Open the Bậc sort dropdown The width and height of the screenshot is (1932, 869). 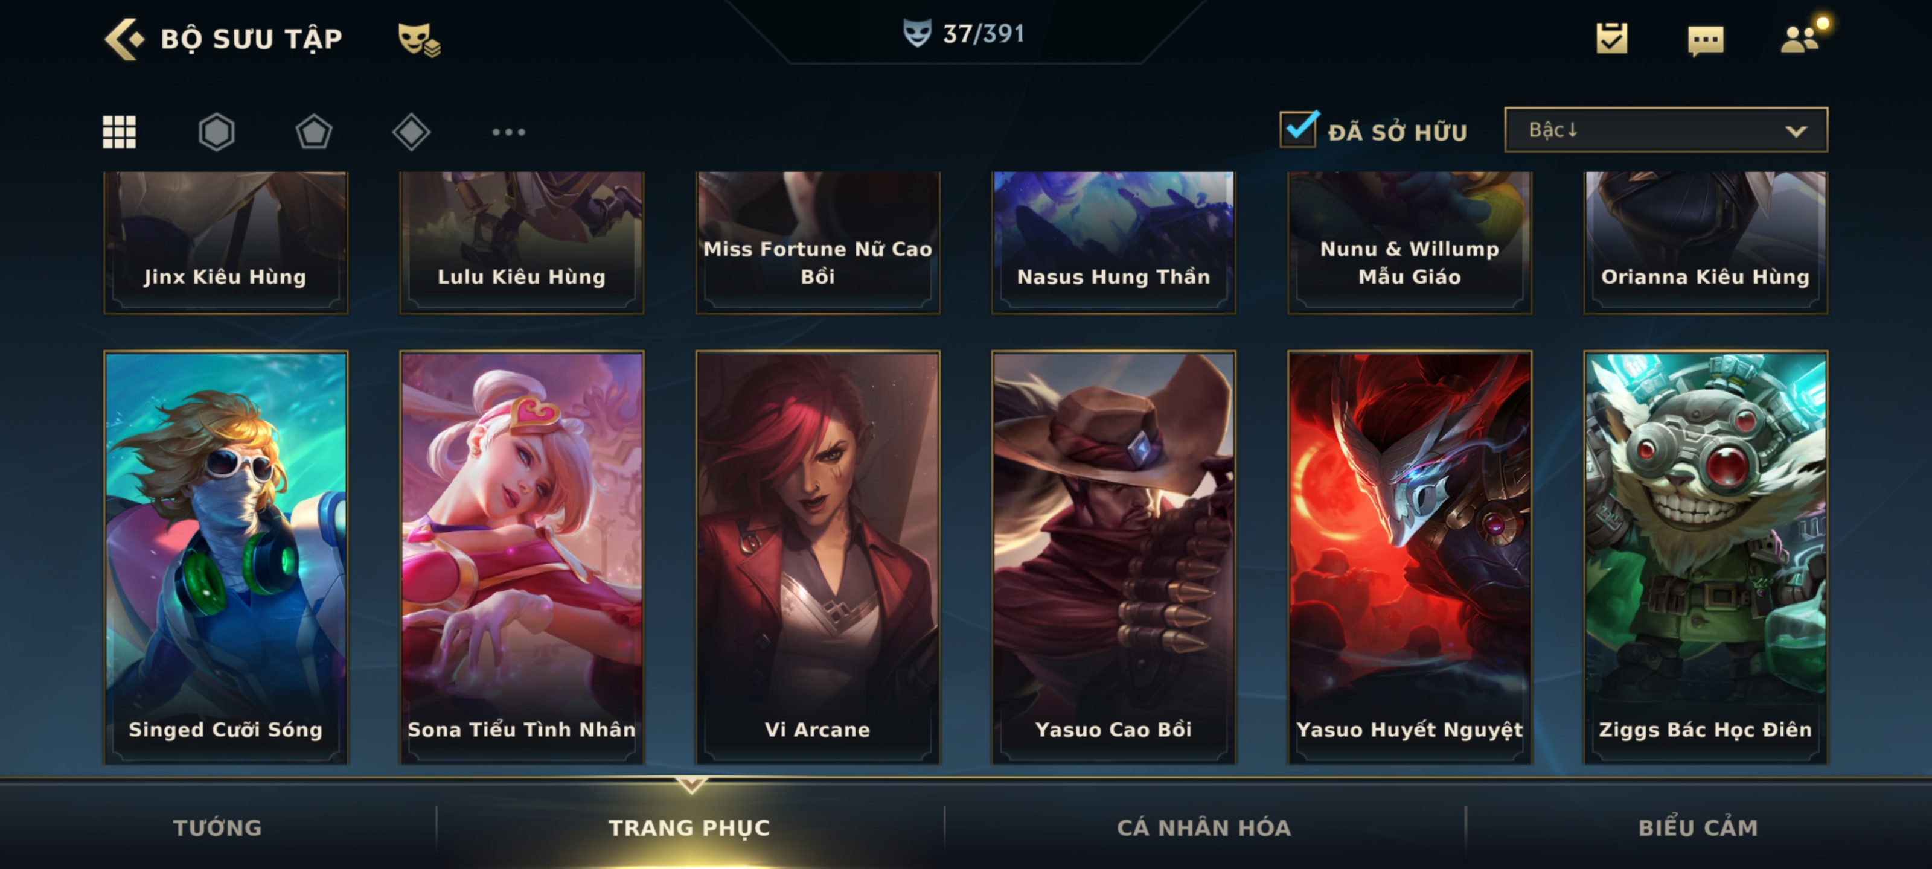click(x=1666, y=130)
